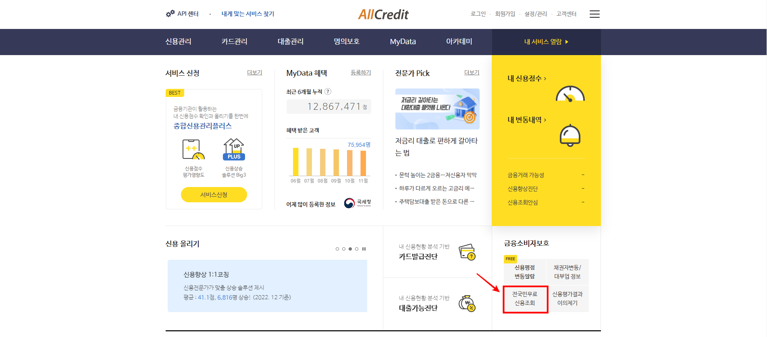Click the 신용점수 평가영향도 icon
Viewport: 767px width, 337px height.
point(193,149)
